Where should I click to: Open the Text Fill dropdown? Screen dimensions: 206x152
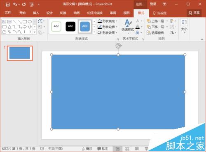click(139, 21)
